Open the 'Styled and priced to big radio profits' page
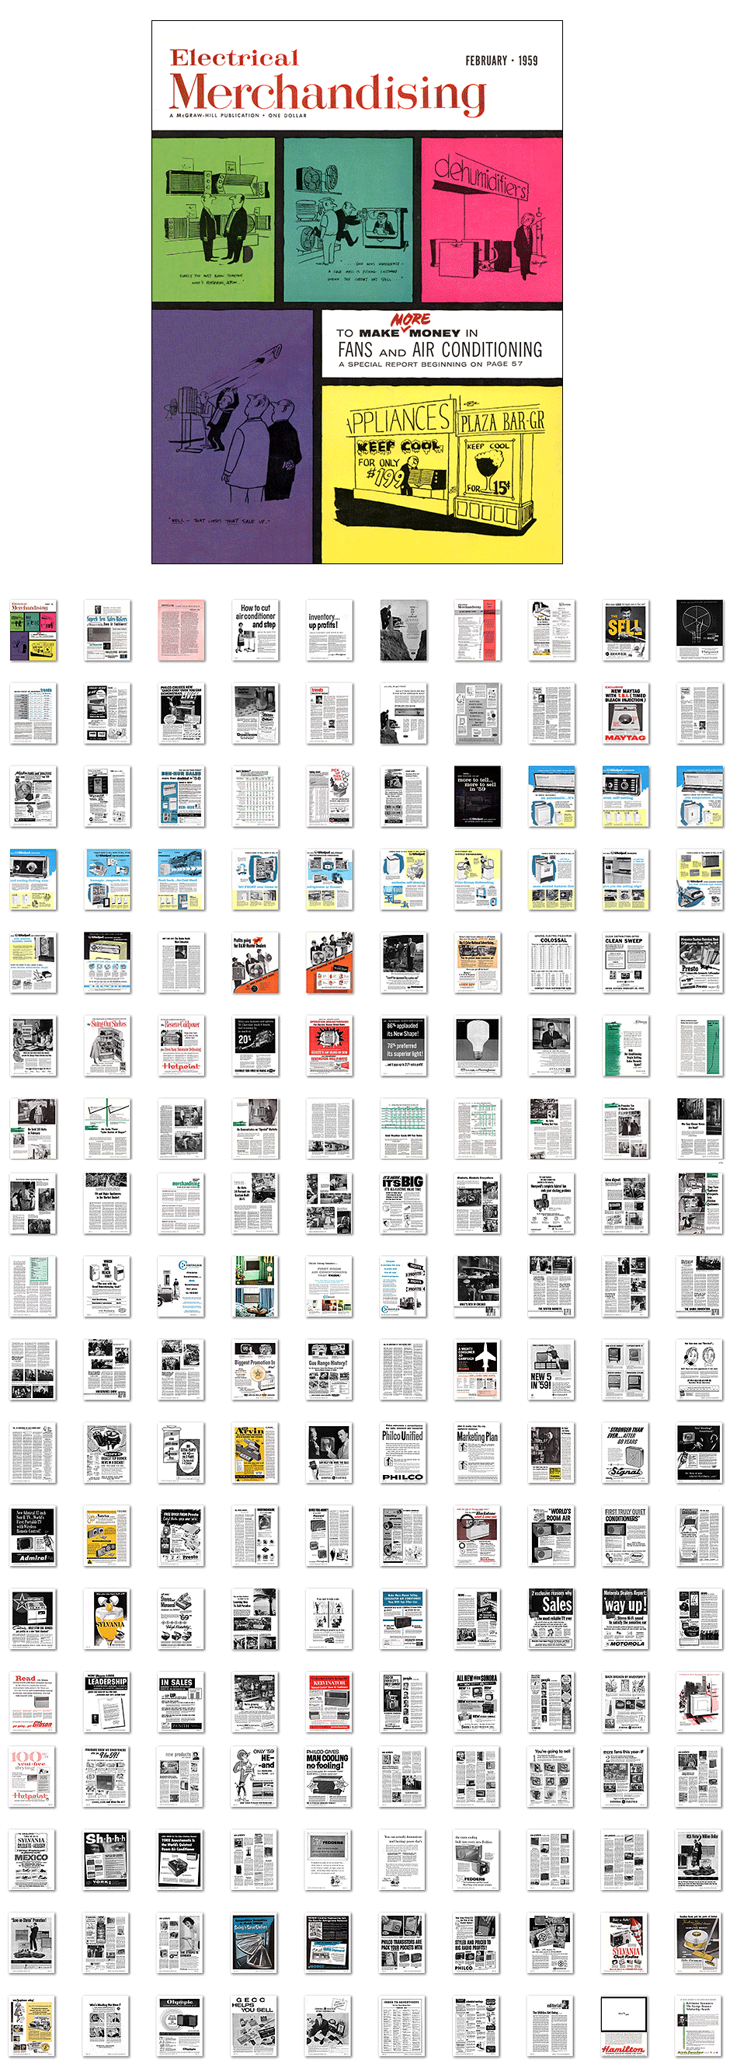The height and width of the screenshot is (2068, 730). 478,1944
